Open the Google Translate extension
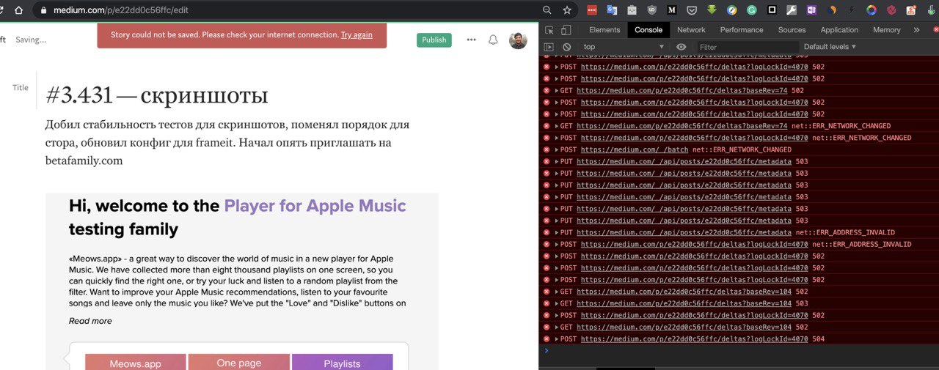Screen dimensions: 939x370 [x=612, y=10]
